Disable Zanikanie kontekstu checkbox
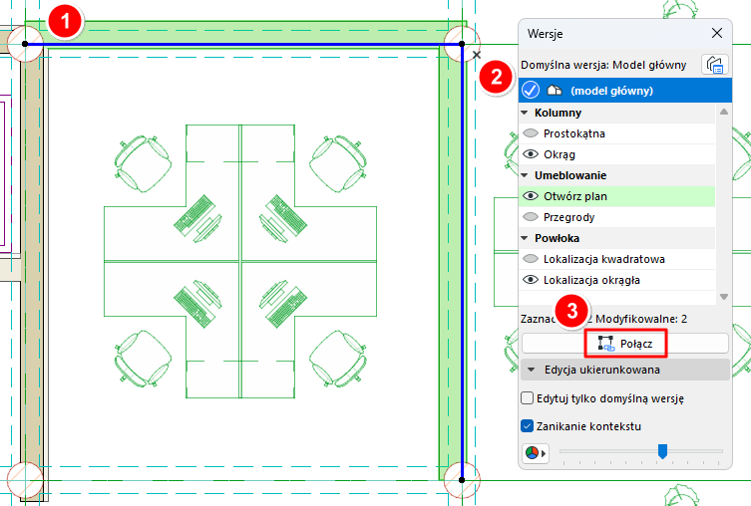Image resolution: width=751 pixels, height=506 pixels. [x=527, y=425]
